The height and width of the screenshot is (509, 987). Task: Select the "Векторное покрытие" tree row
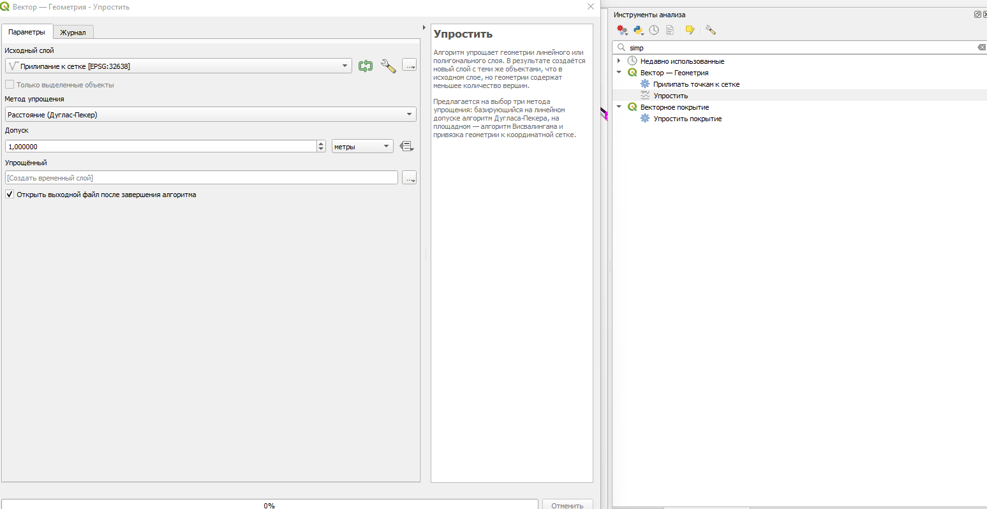(674, 107)
